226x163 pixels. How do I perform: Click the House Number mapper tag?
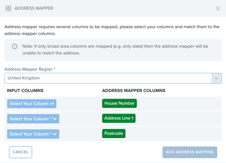(x=119, y=103)
